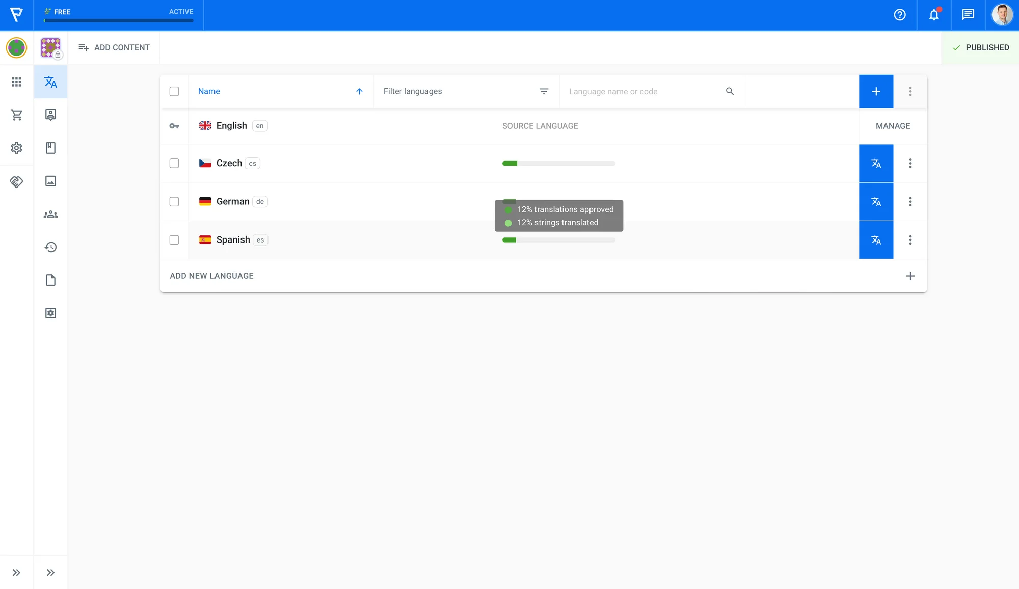Image resolution: width=1019 pixels, height=589 pixels.
Task: Toggle the select-all languages checkbox
Action: [x=174, y=92]
